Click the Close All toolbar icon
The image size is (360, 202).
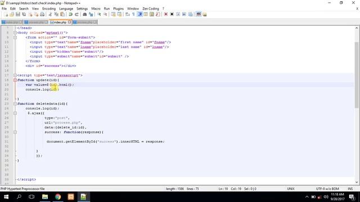tap(36, 15)
